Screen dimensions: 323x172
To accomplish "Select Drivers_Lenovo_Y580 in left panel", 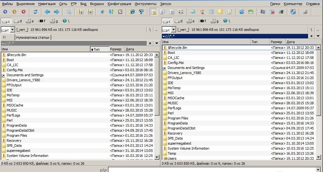I will [78, 80].
